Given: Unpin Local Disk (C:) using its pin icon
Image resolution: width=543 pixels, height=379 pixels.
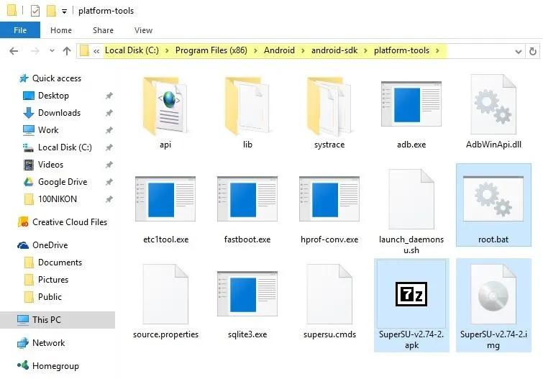Looking at the screenshot, I should (x=109, y=147).
